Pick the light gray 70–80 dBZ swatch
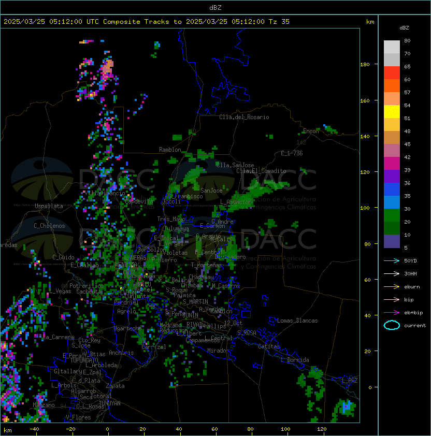431x436 pixels. point(392,47)
